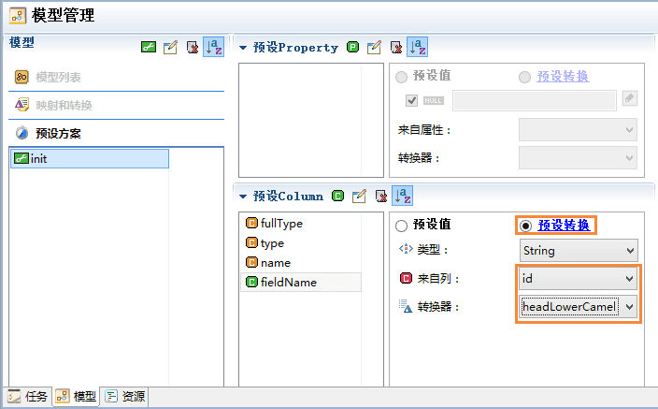Open the 类型 String dropdown

(x=579, y=251)
